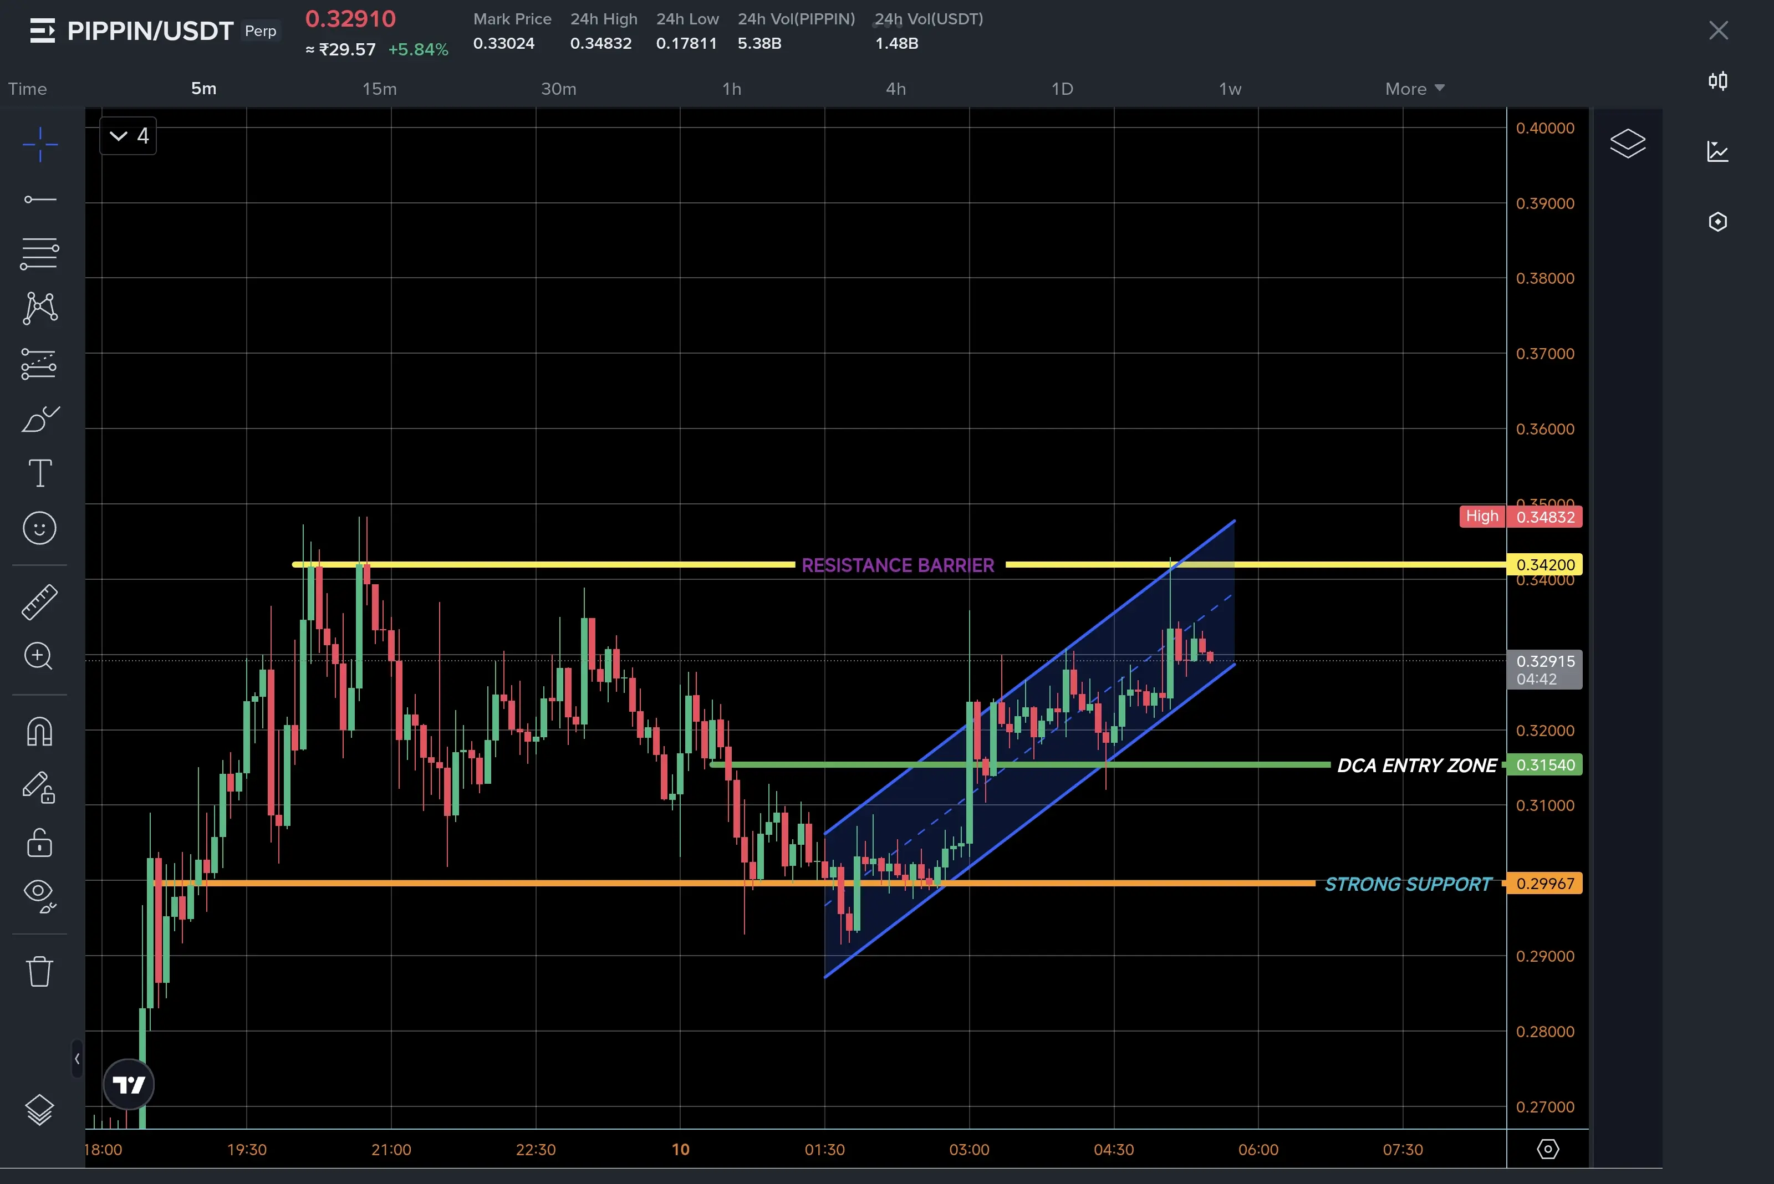Screen dimensions: 1774x1184
Task: Open the emoji sticker tool
Action: click(39, 528)
